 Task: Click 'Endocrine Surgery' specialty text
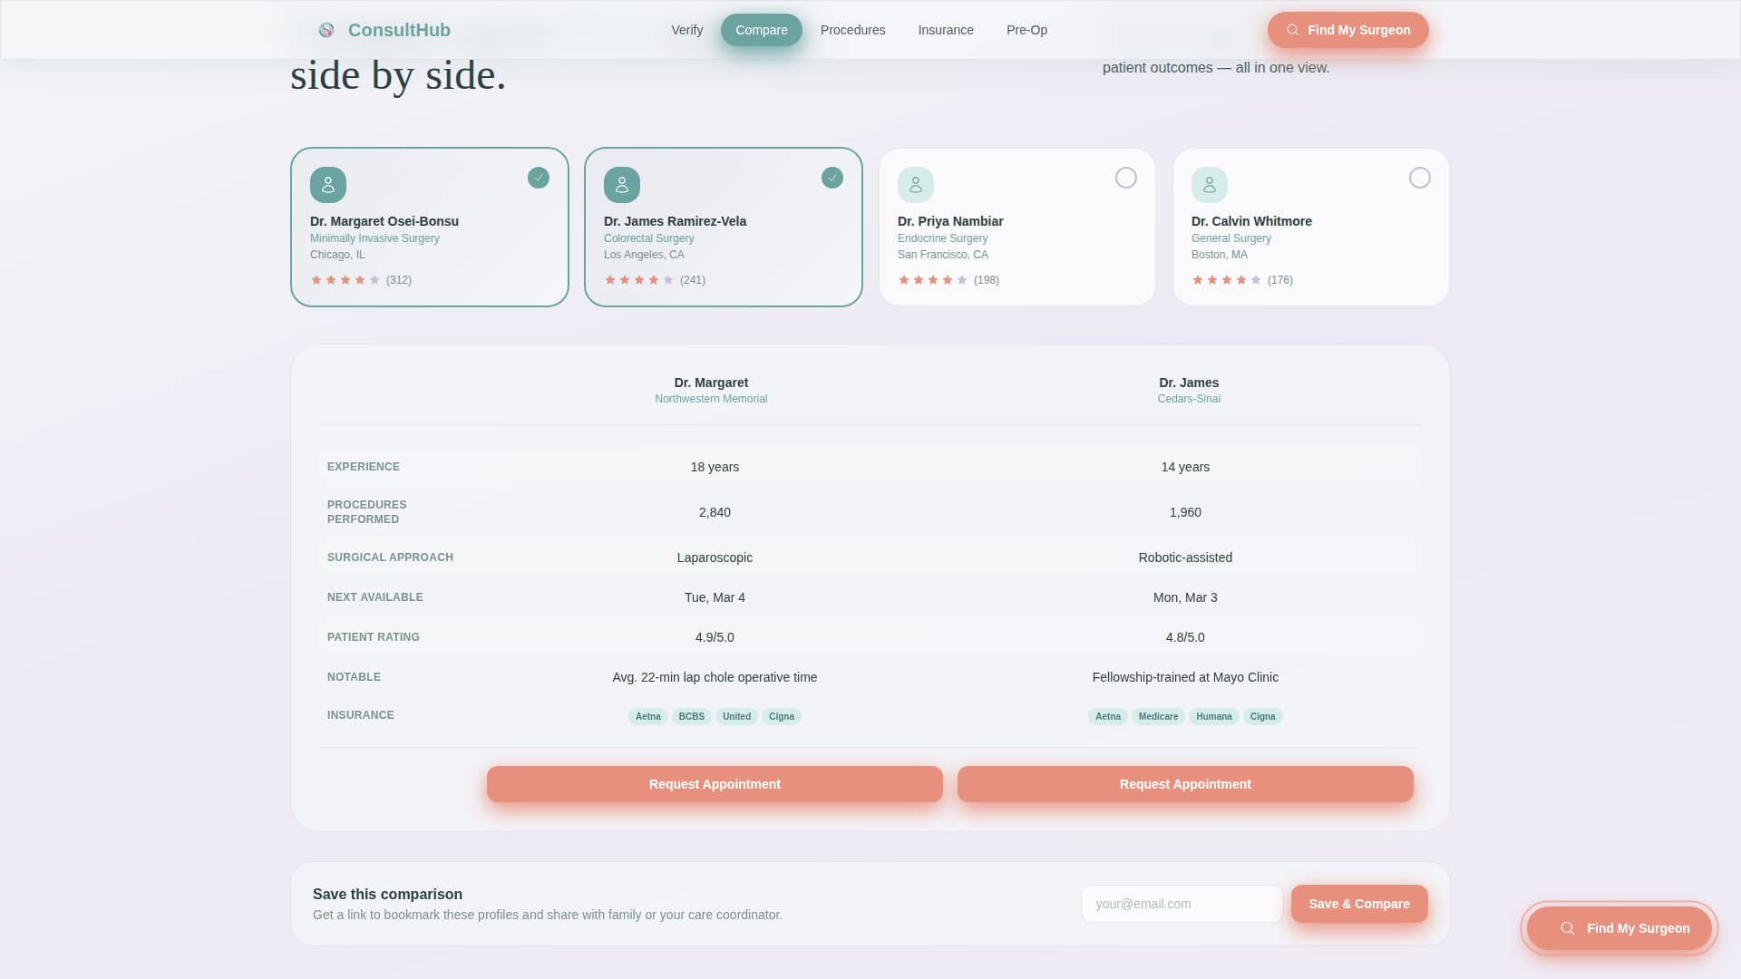943,238
